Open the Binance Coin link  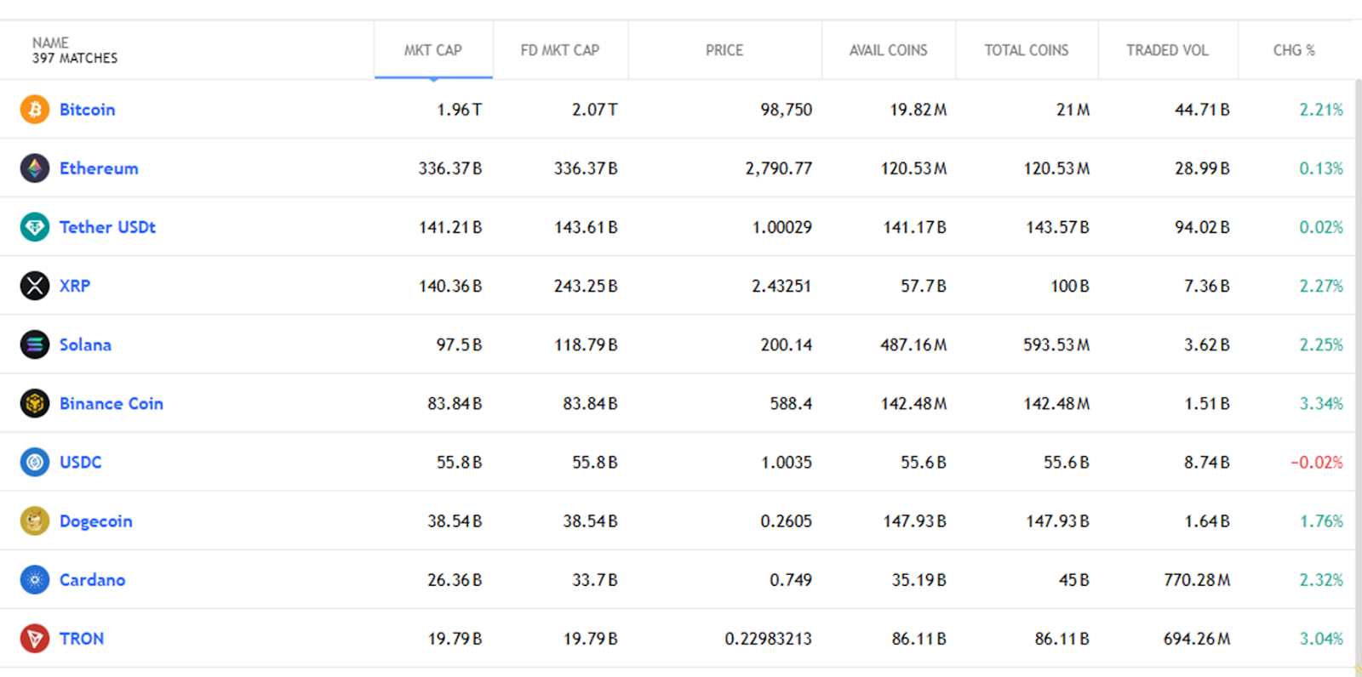pyautogui.click(x=112, y=403)
